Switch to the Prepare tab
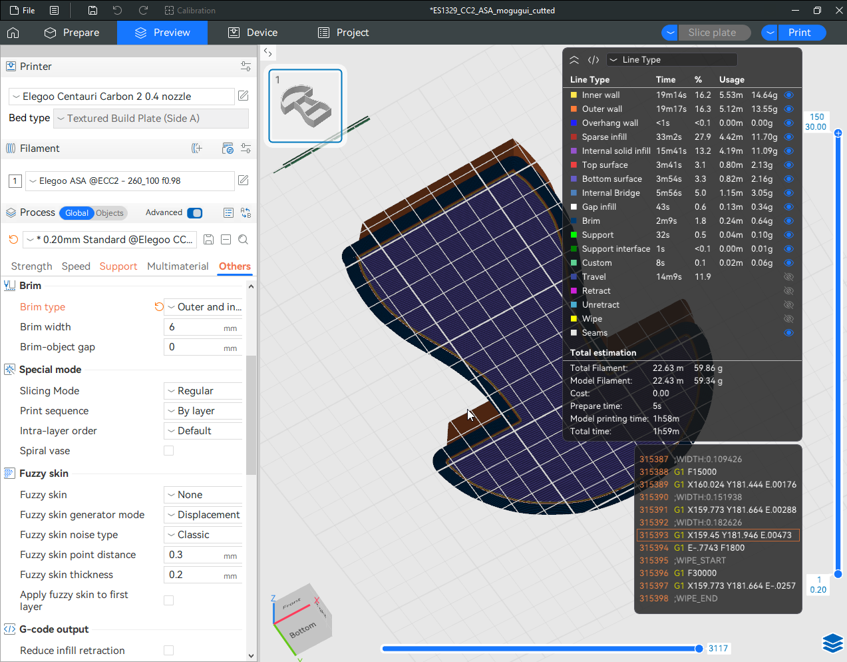This screenshot has height=662, width=847. 72,33
